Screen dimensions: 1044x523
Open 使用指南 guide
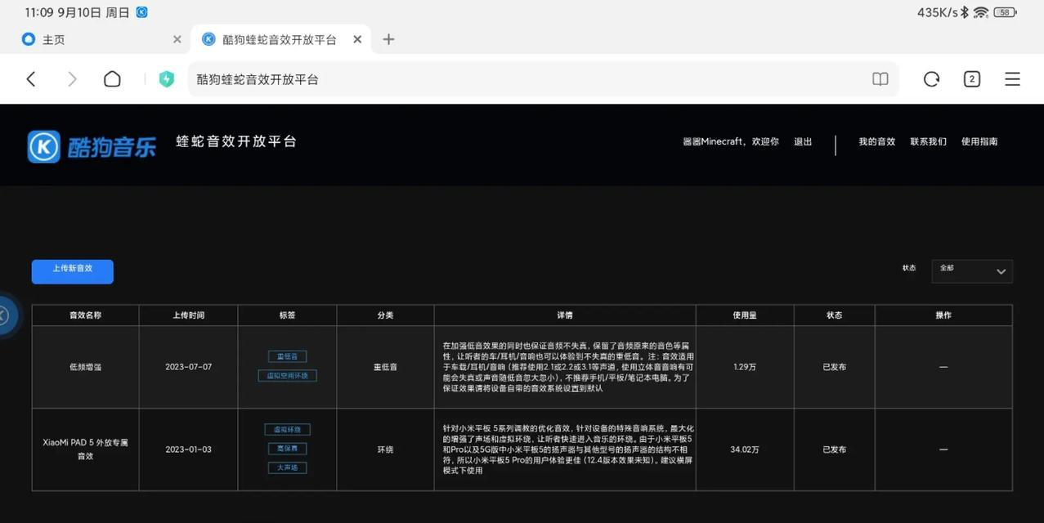click(x=979, y=141)
